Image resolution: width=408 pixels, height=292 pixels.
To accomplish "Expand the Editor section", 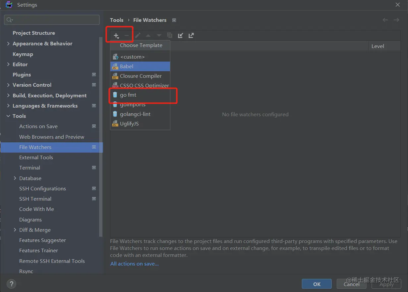I will (x=8, y=65).
